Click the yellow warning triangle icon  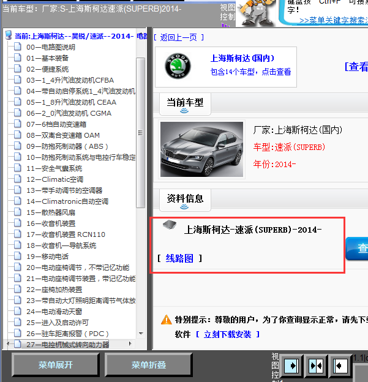pos(167,320)
